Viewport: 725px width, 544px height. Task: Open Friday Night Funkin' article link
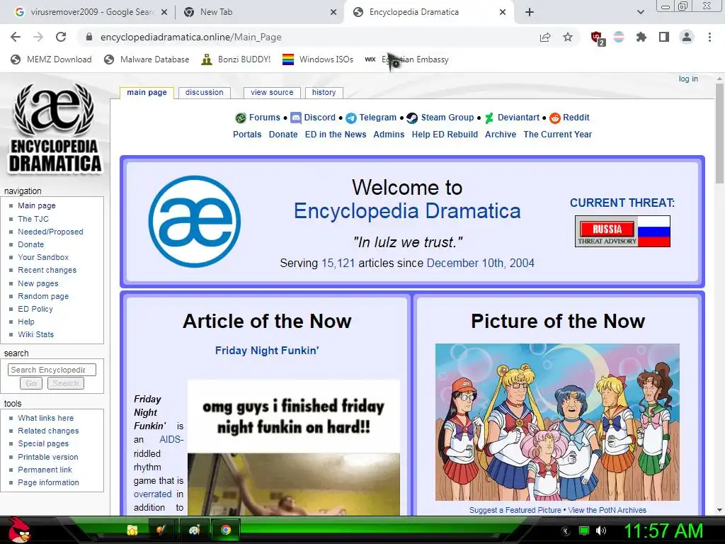pyautogui.click(x=267, y=351)
